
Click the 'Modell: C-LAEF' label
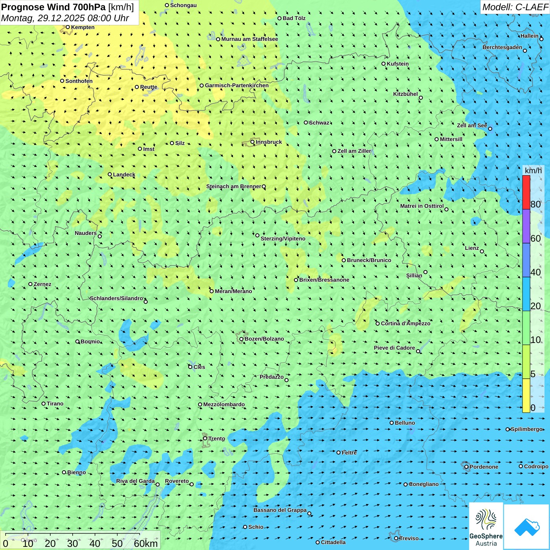click(515, 7)
